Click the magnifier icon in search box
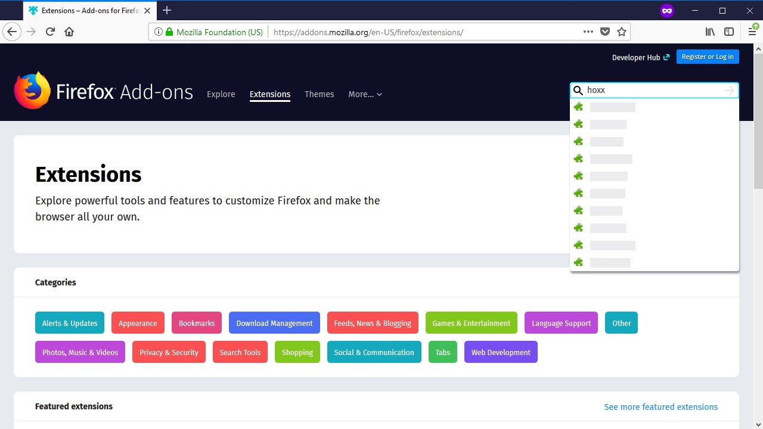Screen dimensions: 763x429 coord(578,91)
